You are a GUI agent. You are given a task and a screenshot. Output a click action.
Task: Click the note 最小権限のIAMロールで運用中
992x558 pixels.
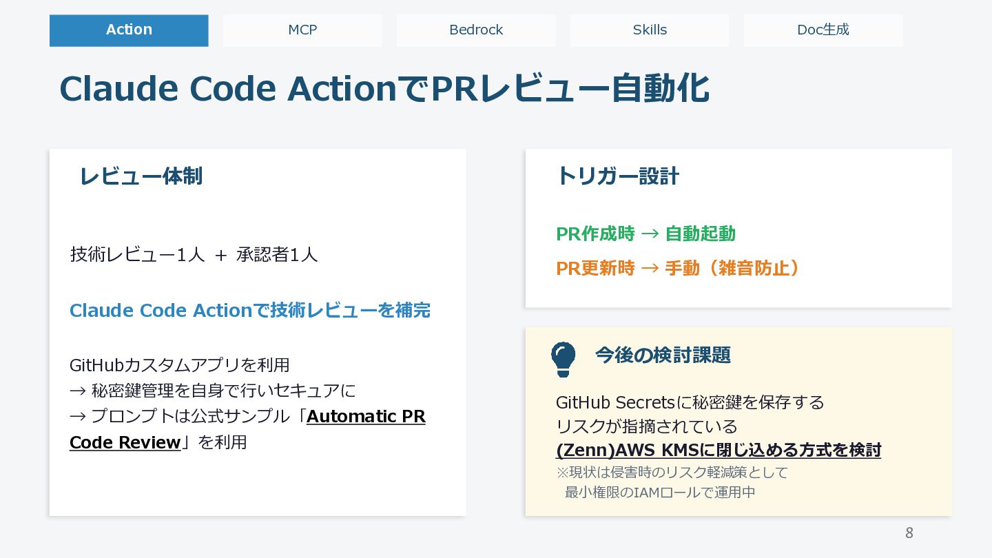660,493
